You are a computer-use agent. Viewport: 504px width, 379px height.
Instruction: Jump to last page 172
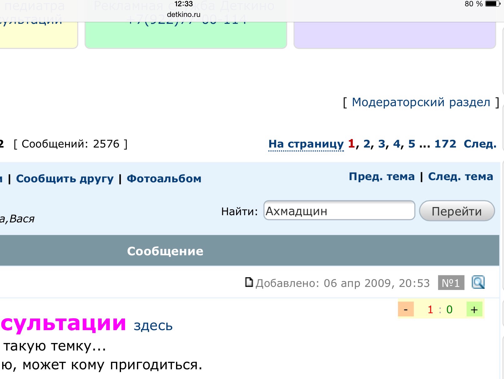(x=445, y=144)
